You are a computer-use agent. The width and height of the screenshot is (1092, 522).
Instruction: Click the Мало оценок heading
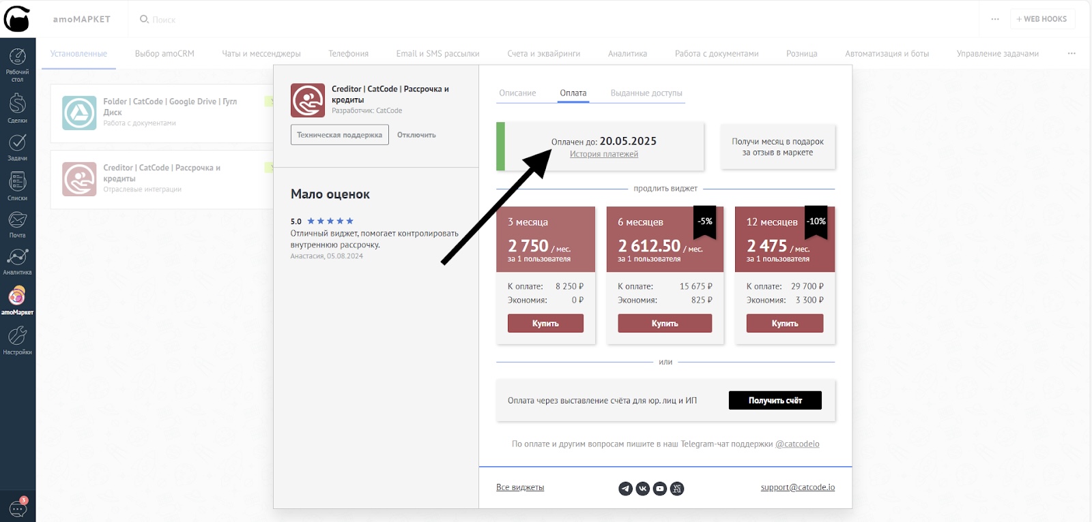pyautogui.click(x=330, y=194)
